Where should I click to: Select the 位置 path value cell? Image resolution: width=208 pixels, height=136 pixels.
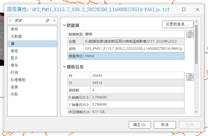(x=134, y=41)
